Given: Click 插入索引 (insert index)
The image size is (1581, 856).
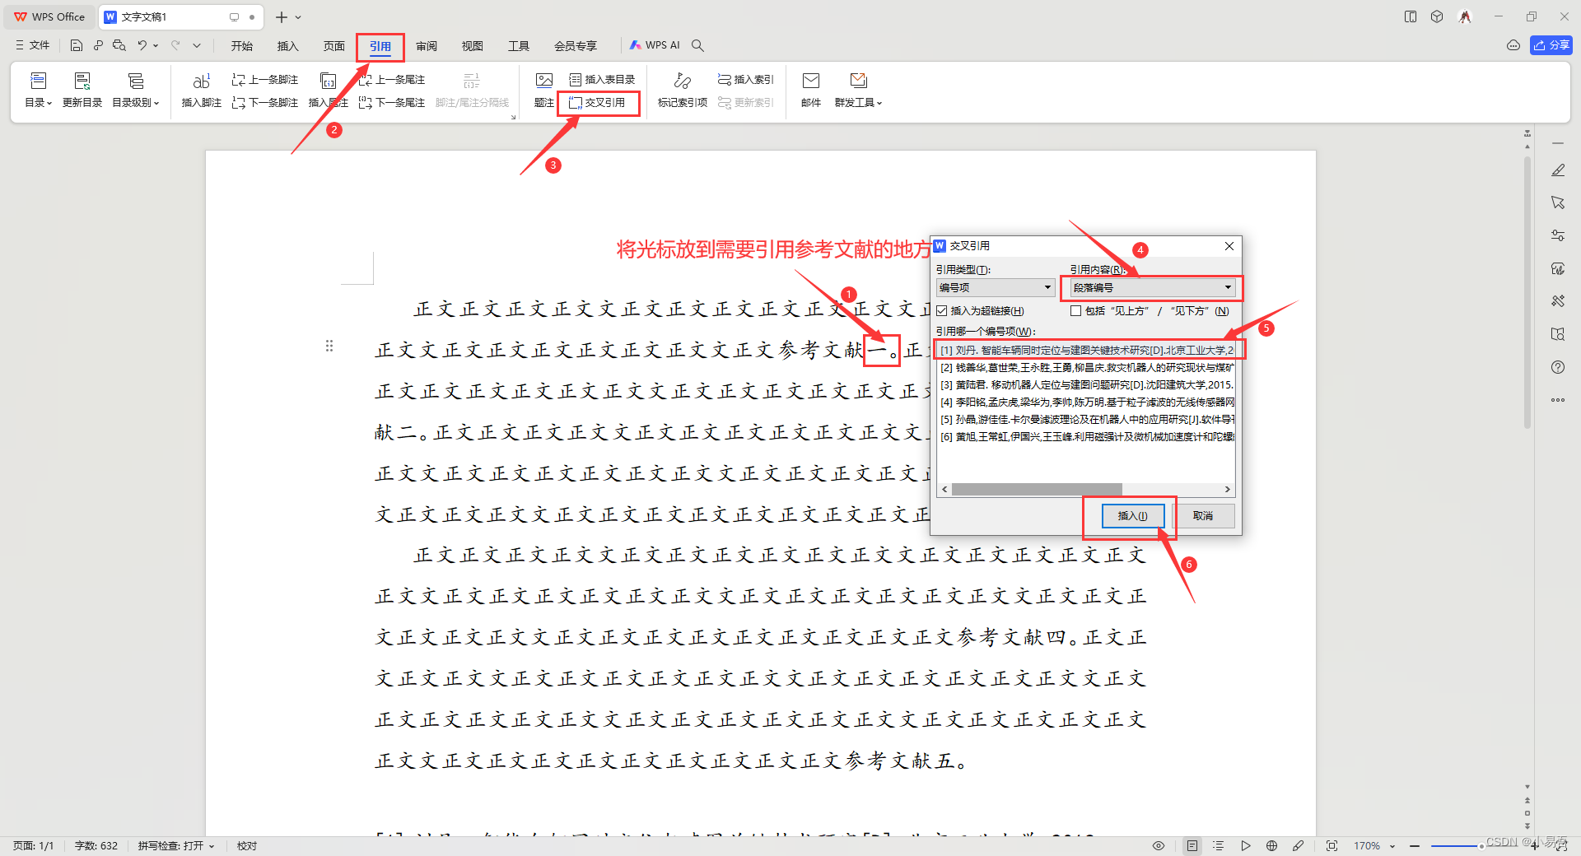Looking at the screenshot, I should [745, 80].
